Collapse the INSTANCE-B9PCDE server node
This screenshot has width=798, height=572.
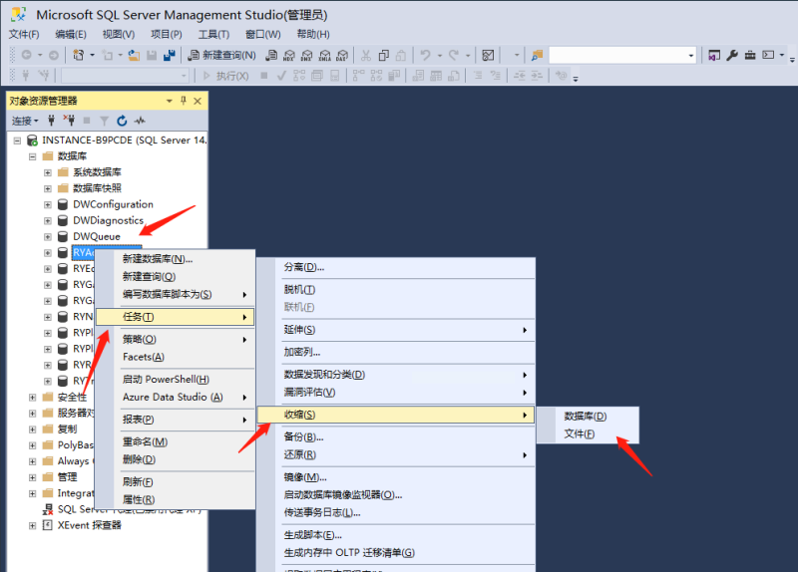17,141
